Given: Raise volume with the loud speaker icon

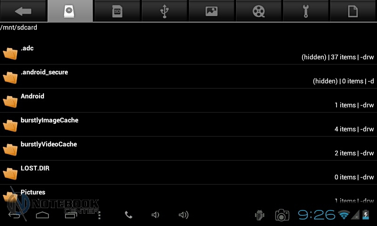Looking at the screenshot, I should coord(183,215).
